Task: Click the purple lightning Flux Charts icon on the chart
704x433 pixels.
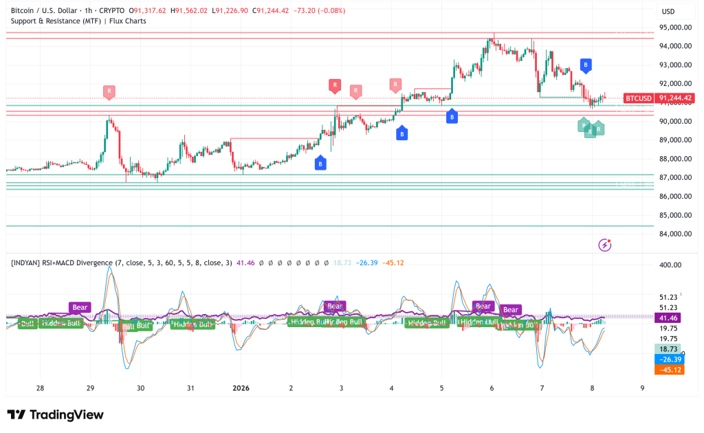Action: [x=604, y=245]
